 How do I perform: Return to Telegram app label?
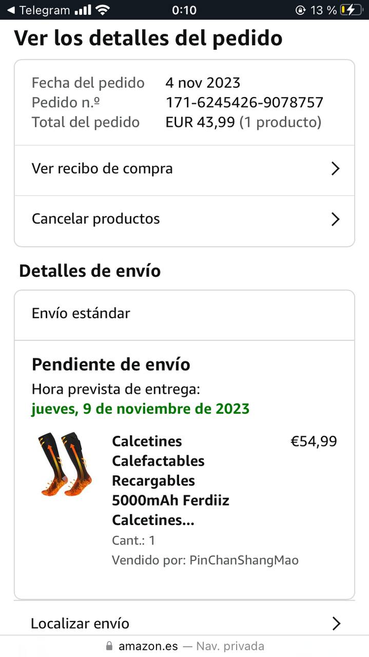(44, 10)
